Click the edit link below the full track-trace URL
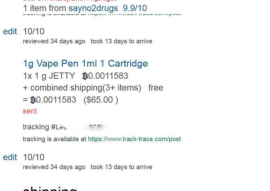Image resolution: width=270 pixels, height=191 pixels. (10, 157)
